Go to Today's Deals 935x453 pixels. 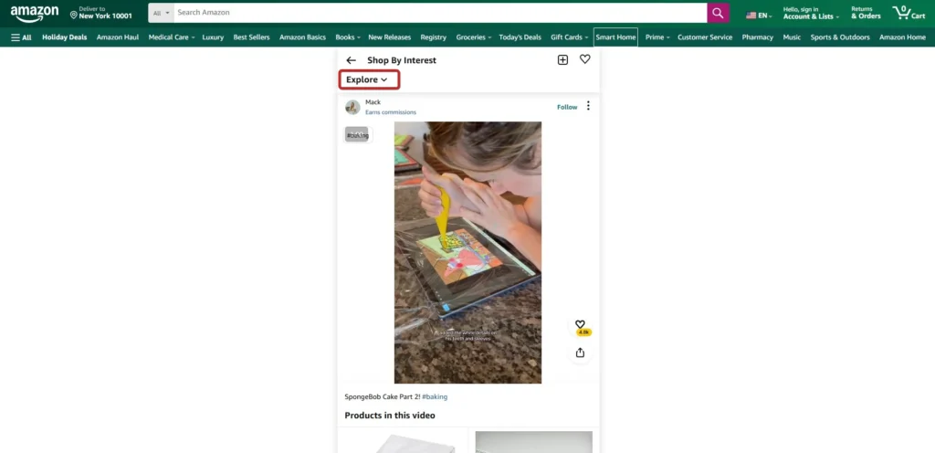(x=520, y=37)
